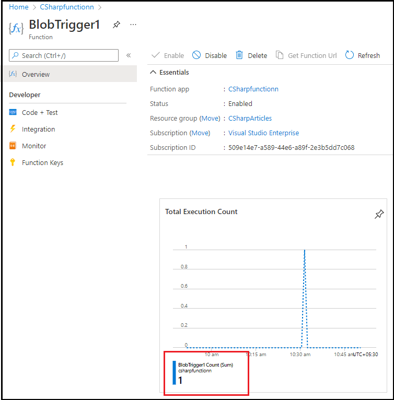Move the resource group link

click(x=211, y=119)
